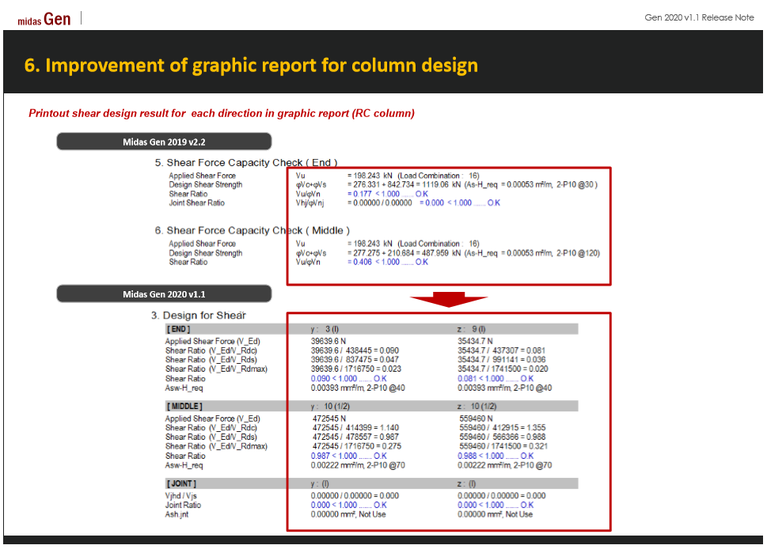Click the 'y : 3 (I)' column header
767x549 pixels.
(x=325, y=329)
